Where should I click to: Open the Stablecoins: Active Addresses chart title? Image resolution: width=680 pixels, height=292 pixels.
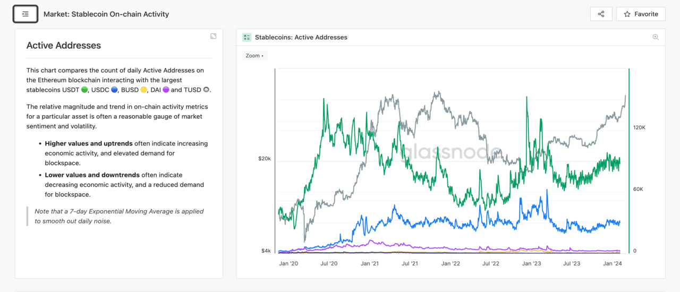301,37
